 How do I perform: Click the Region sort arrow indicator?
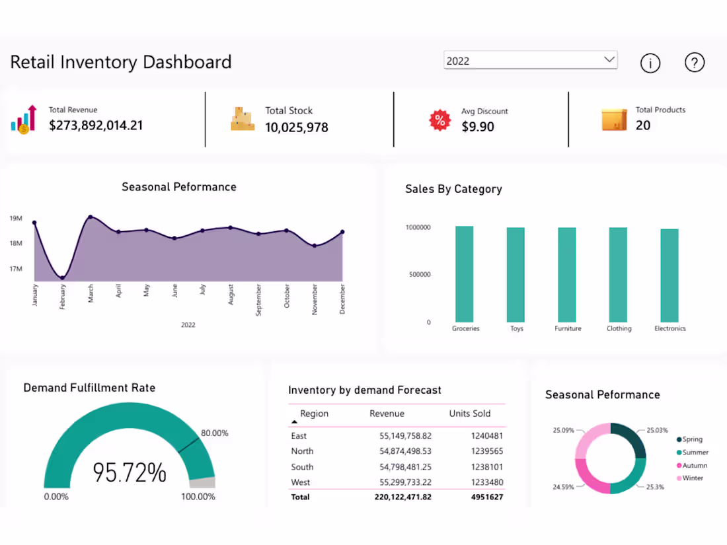click(294, 421)
